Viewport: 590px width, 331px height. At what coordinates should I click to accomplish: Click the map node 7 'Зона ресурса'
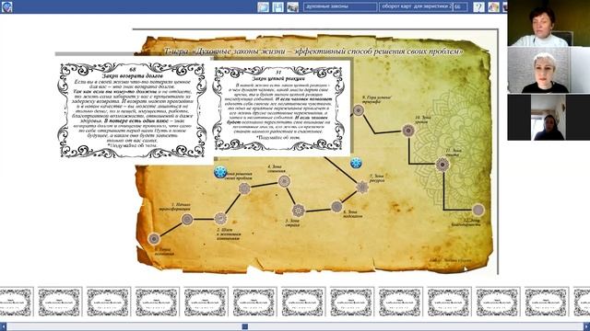tap(362, 187)
